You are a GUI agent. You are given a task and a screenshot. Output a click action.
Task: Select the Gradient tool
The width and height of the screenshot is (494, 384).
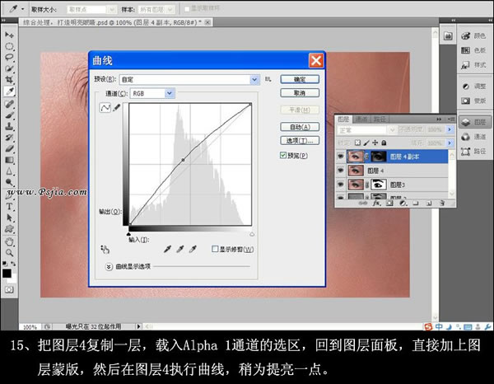pos(9,160)
